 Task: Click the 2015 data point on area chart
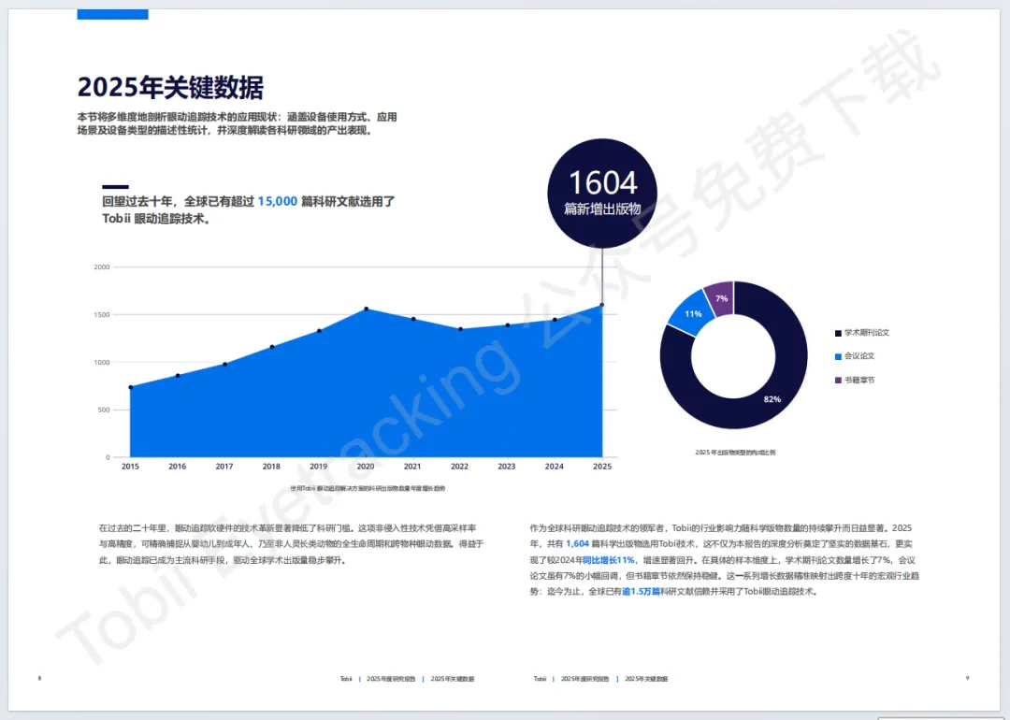pos(131,387)
